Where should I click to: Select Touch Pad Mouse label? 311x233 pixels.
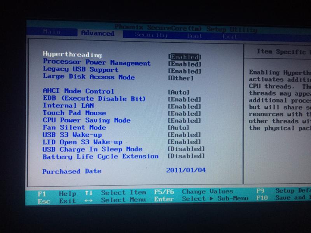[74, 113]
